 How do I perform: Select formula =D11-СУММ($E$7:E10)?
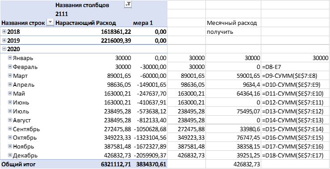tap(293, 94)
